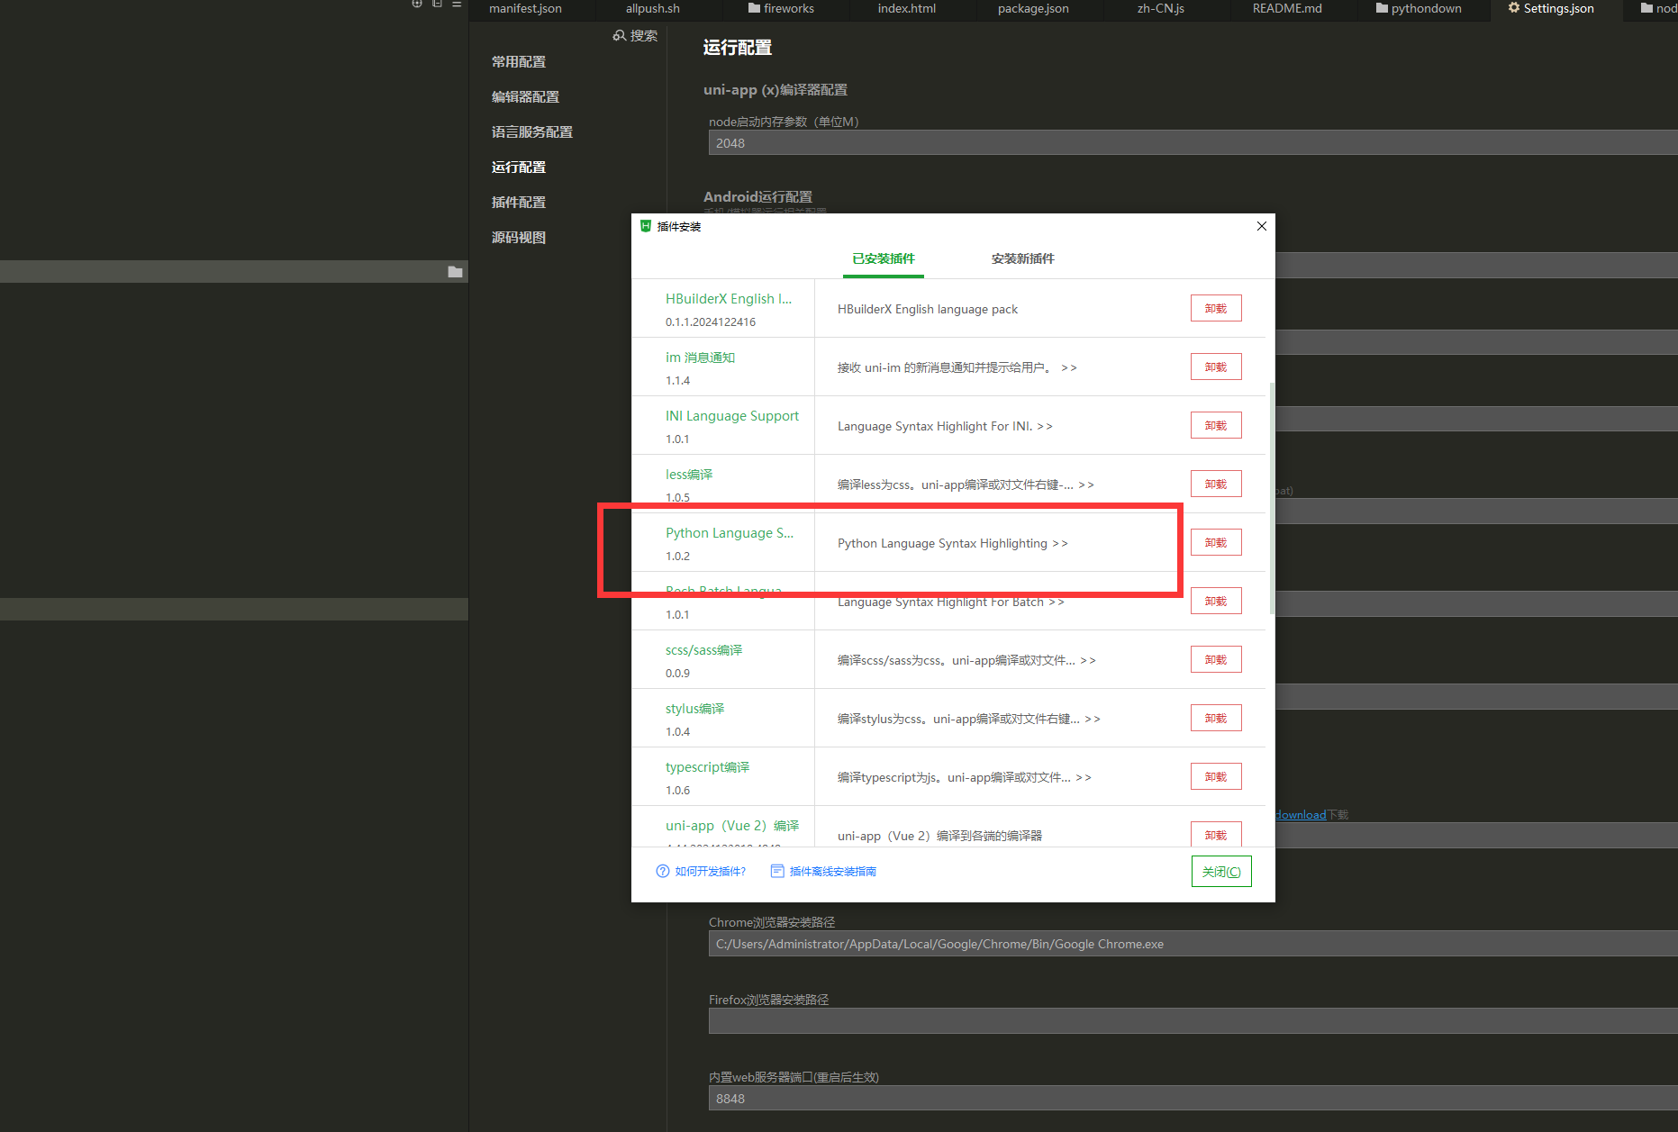This screenshot has width=1678, height=1132.
Task: Click the help question-mark icon beside 如何开发插件
Action: [x=662, y=871]
